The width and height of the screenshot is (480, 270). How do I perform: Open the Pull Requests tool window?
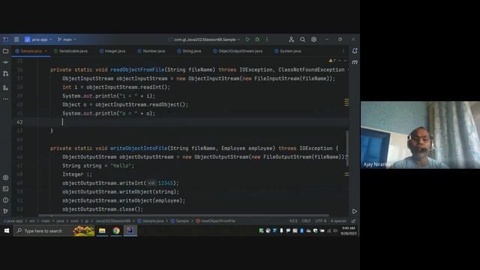tap(5, 73)
